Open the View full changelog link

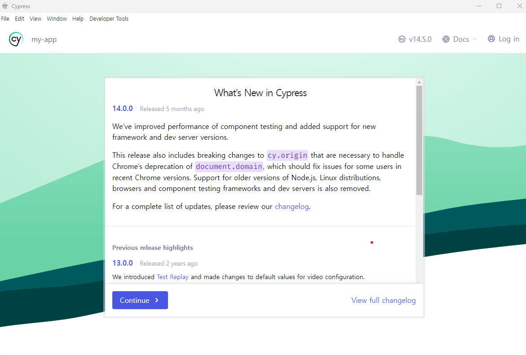(384, 300)
